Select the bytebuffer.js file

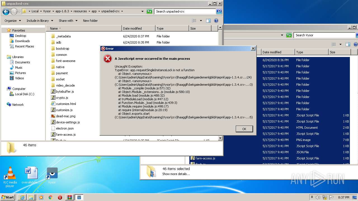click(x=65, y=92)
